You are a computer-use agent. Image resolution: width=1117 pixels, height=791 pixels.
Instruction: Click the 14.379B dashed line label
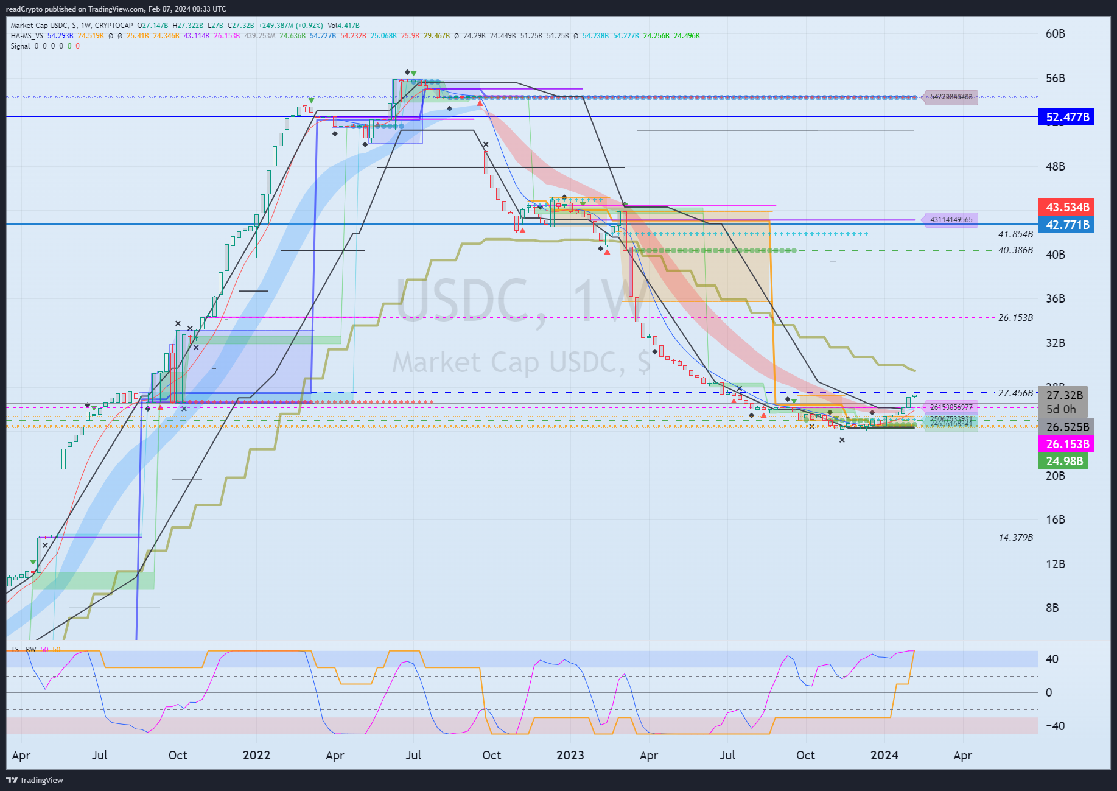pos(1015,538)
